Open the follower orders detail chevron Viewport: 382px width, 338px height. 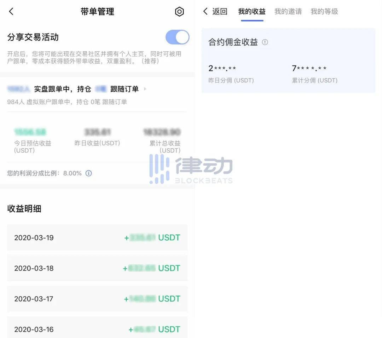pos(145,89)
